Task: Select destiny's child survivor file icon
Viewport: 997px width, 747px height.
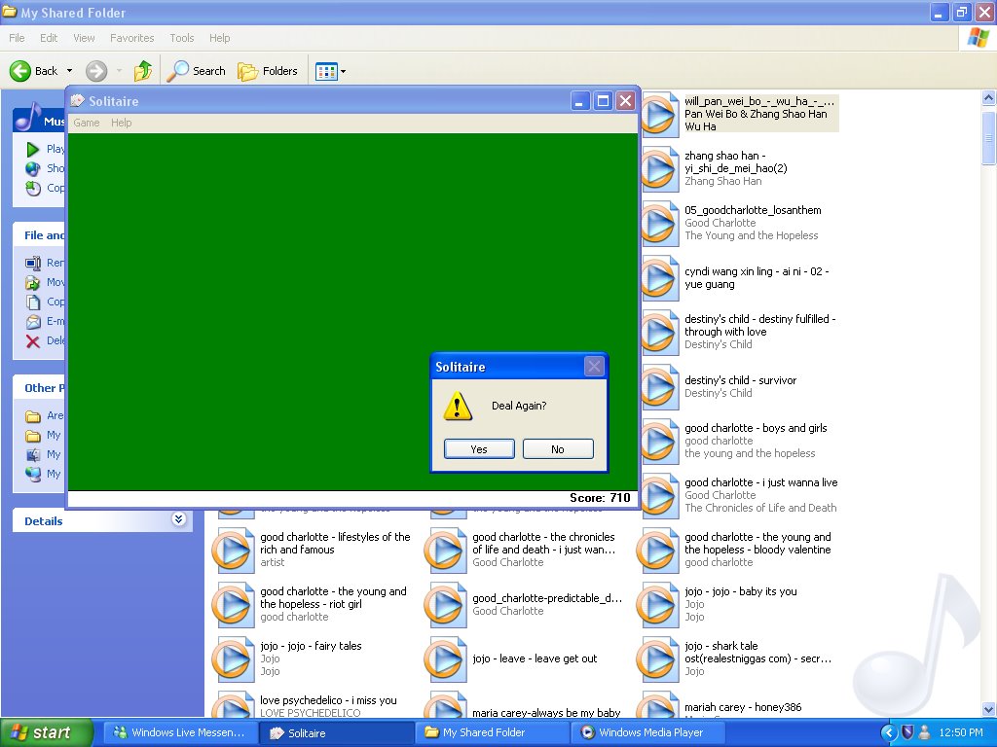Action: pos(660,387)
